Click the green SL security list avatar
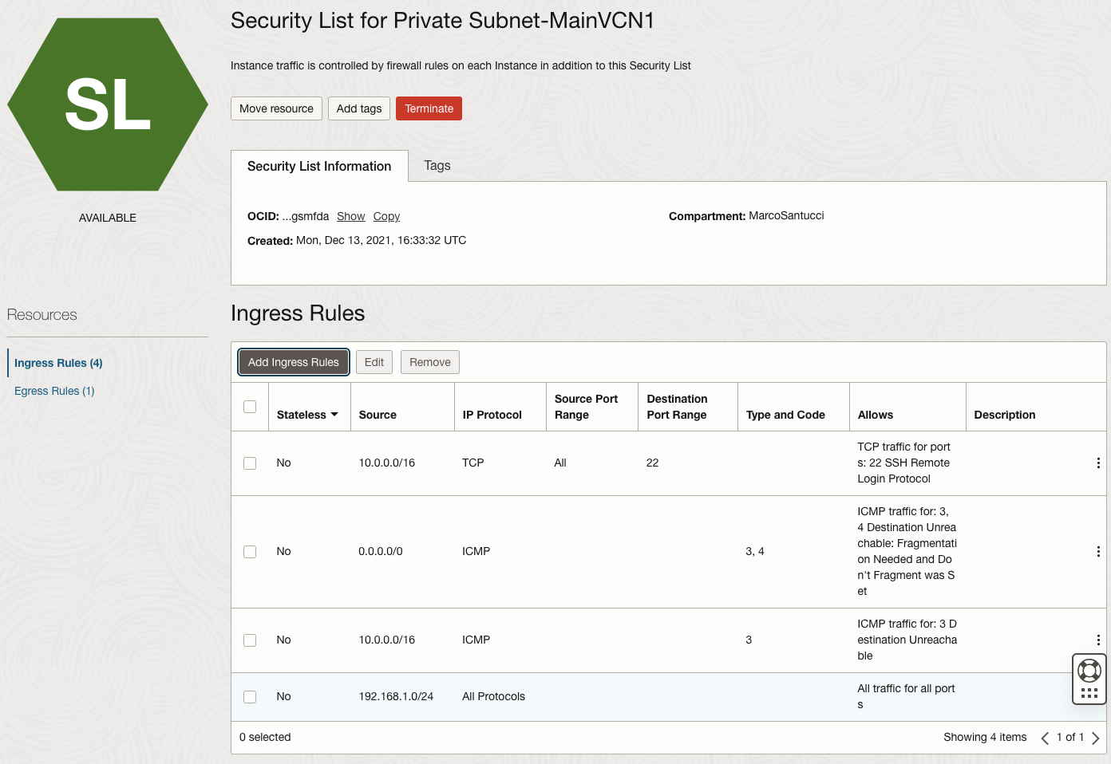1111x764 pixels. [107, 104]
